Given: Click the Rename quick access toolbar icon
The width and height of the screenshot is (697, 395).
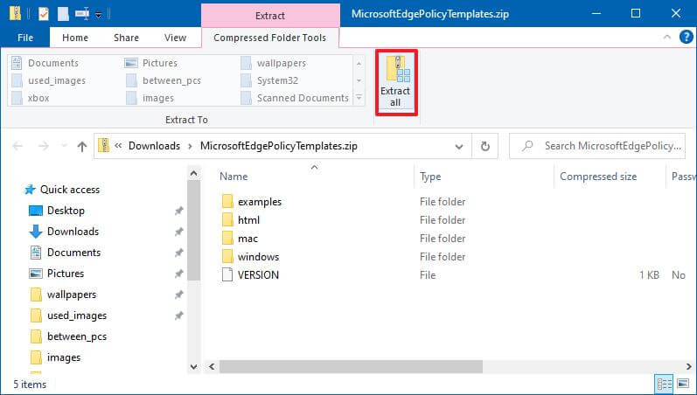Looking at the screenshot, I should coord(81,14).
